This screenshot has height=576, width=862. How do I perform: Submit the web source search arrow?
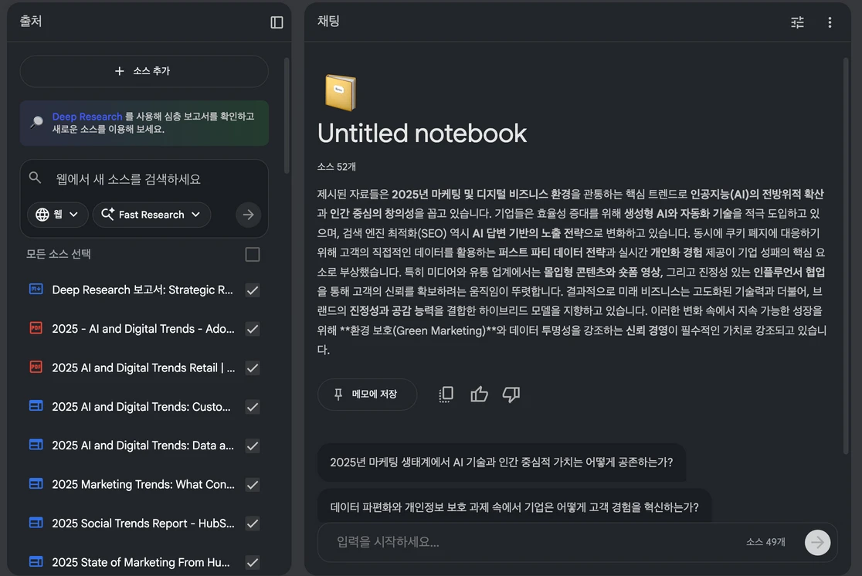[x=248, y=215]
